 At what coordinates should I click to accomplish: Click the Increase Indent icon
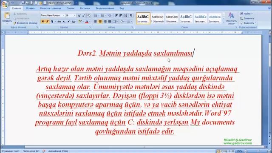click(x=121, y=15)
